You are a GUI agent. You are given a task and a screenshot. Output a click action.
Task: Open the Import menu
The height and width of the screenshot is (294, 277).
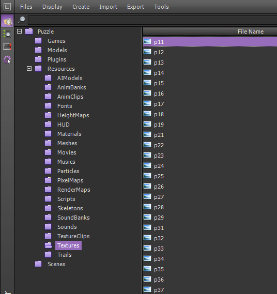108,7
